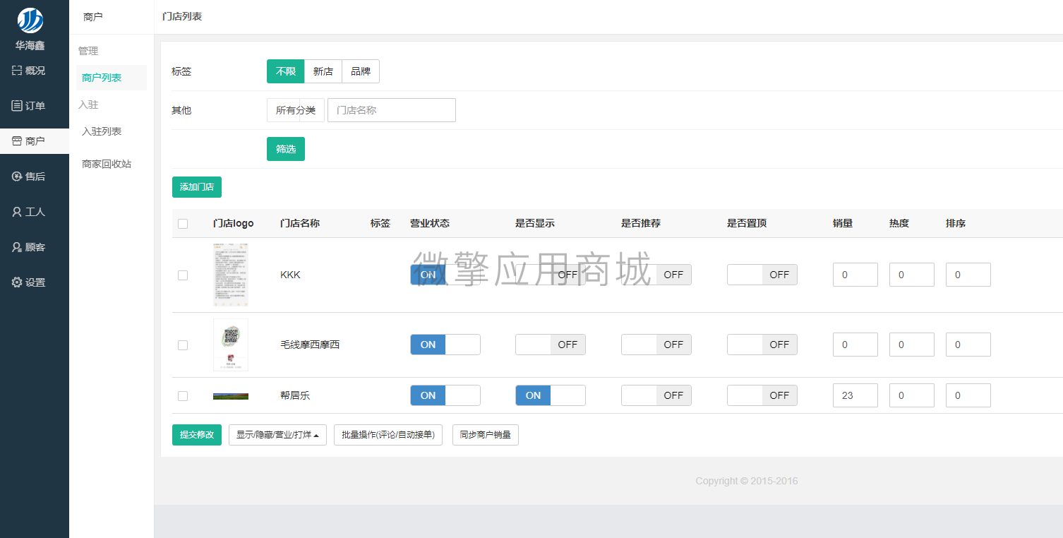Screen dimensions: 1063x538
Task: Toggle 营业状态 switch for KKK
Action: point(445,275)
